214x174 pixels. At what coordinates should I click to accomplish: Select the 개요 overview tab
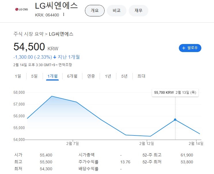pos(95,11)
